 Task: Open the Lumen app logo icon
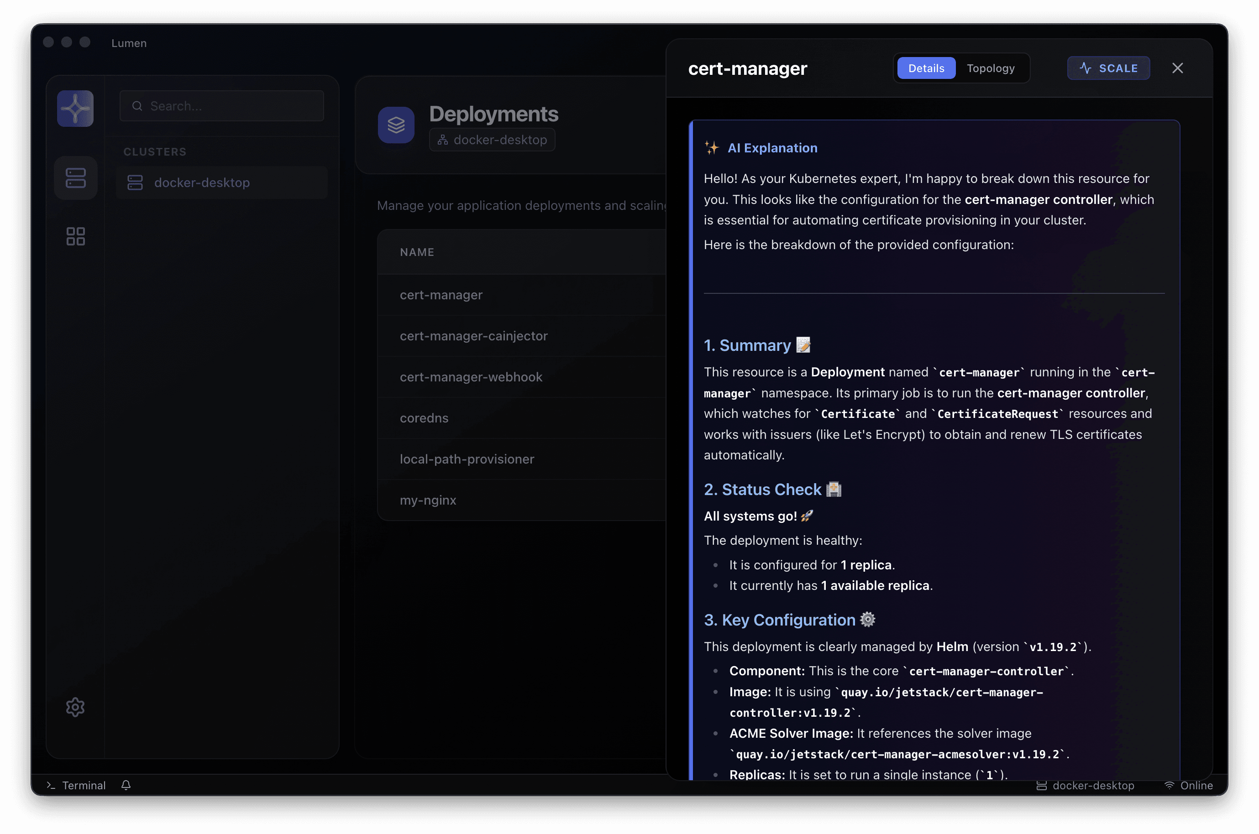coord(75,108)
